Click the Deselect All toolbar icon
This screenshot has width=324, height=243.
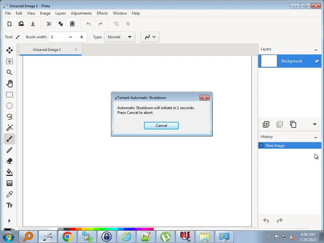click(128, 24)
